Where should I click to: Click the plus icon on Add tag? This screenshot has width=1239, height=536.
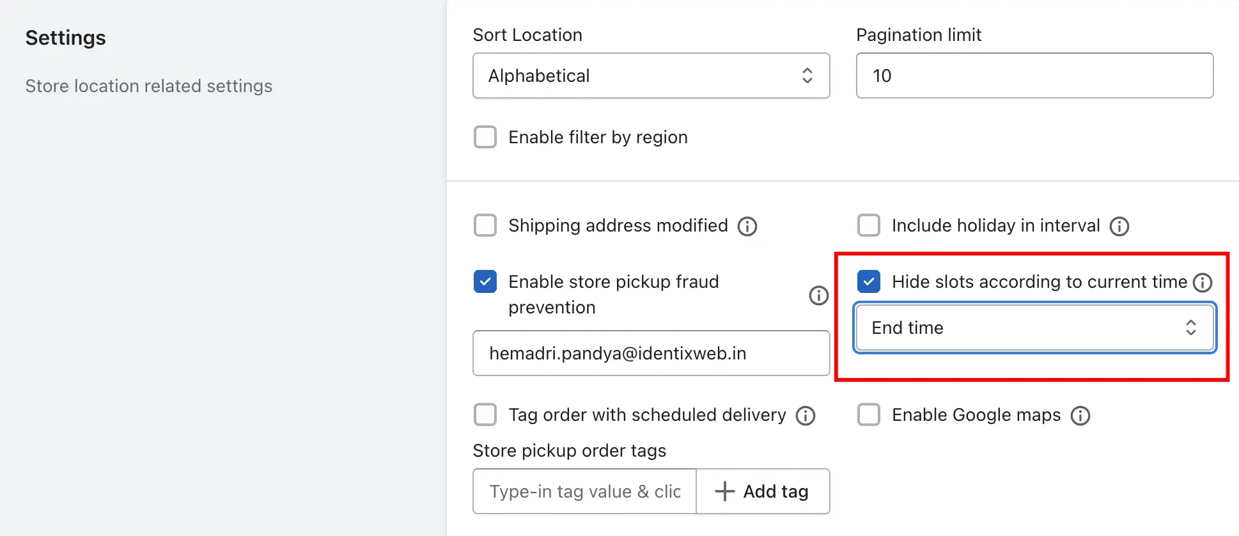[724, 491]
